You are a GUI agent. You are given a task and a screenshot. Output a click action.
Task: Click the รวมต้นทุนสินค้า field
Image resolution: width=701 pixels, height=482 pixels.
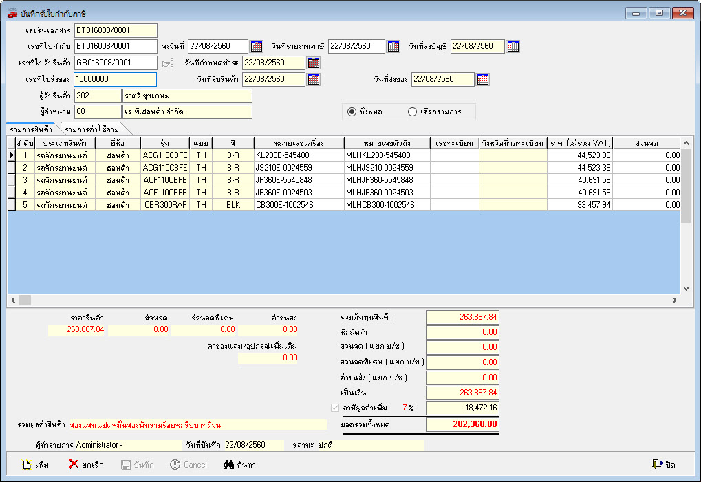tap(462, 317)
